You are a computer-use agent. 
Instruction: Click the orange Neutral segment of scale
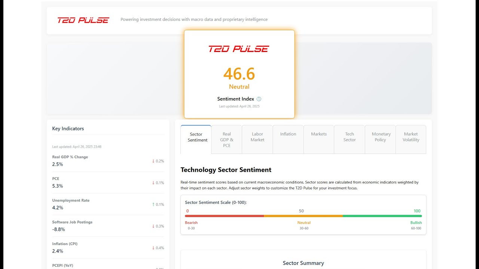coord(303,216)
